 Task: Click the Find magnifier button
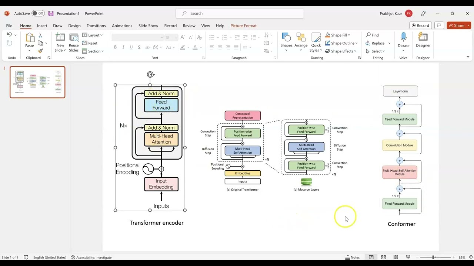click(373, 35)
